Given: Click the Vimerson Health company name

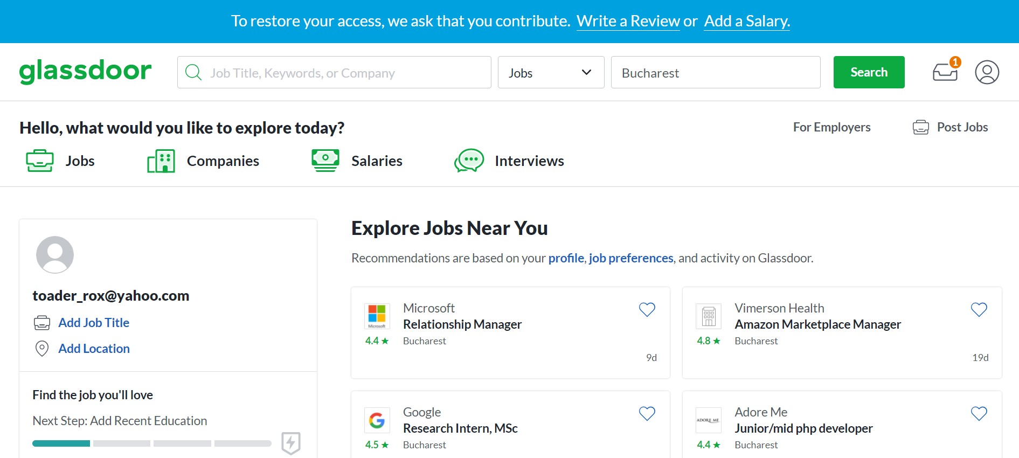Looking at the screenshot, I should pos(779,308).
